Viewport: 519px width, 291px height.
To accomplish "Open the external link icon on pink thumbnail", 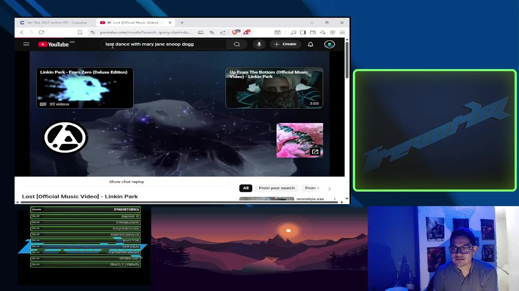I will (x=315, y=152).
